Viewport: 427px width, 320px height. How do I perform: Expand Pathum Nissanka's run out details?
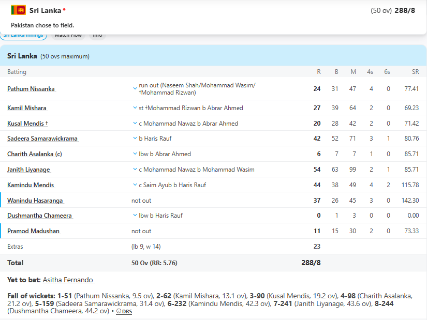[x=135, y=88]
